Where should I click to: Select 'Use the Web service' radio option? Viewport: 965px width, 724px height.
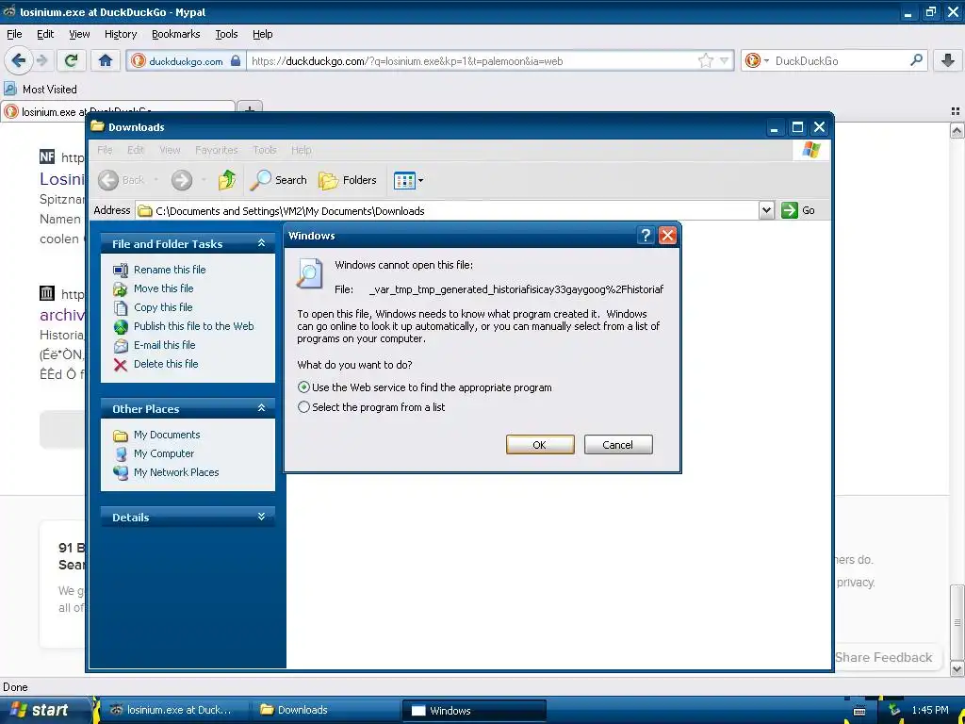[x=303, y=387]
